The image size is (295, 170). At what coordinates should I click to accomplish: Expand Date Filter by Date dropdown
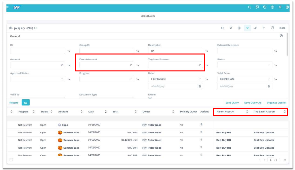click(200, 79)
